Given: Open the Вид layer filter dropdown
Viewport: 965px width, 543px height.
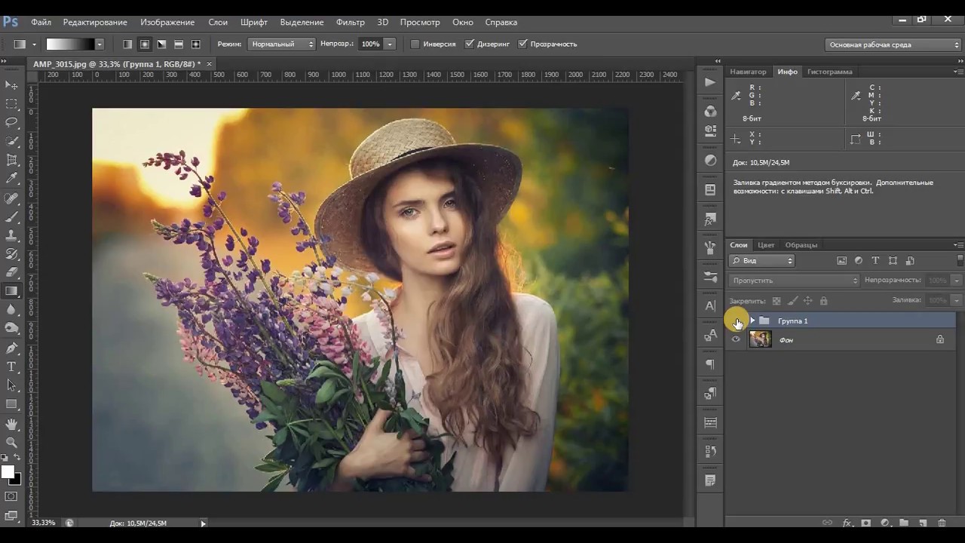Looking at the screenshot, I should pos(762,261).
